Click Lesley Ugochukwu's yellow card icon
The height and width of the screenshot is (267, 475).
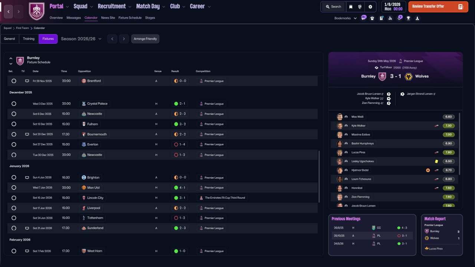point(437,161)
